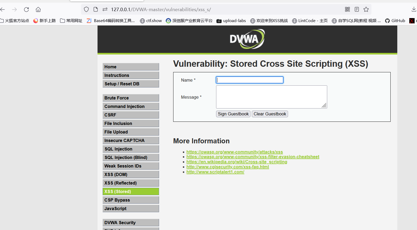
Task: Open the browser Home page icon
Action: (x=38, y=9)
